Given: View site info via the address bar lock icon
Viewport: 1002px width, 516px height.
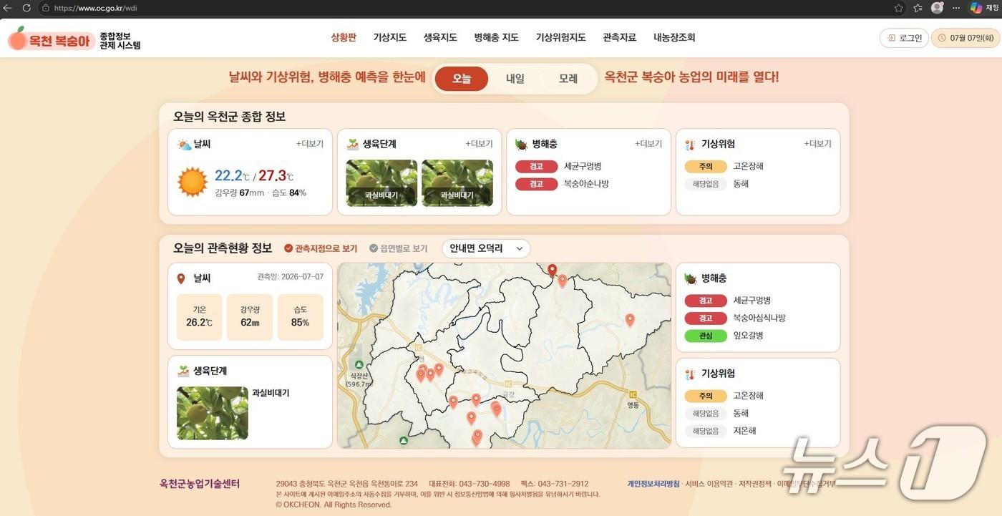Looking at the screenshot, I should coord(46,8).
